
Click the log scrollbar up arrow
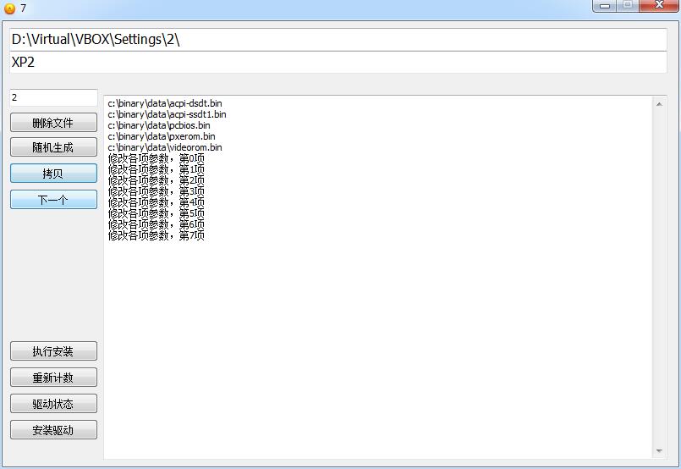click(x=659, y=104)
